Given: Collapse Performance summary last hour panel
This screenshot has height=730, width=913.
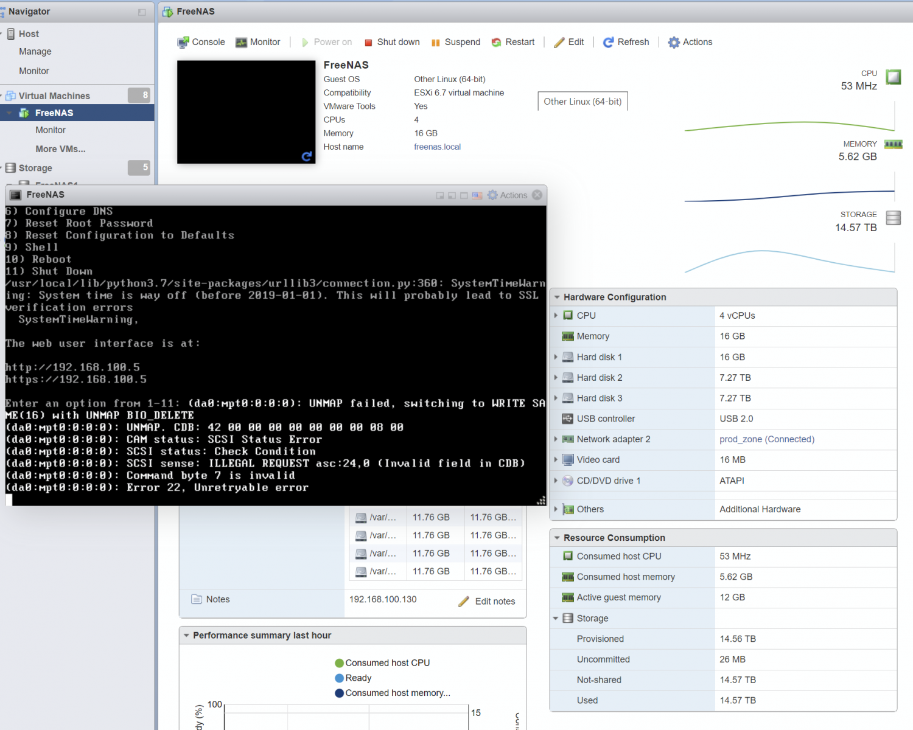Looking at the screenshot, I should [x=186, y=636].
